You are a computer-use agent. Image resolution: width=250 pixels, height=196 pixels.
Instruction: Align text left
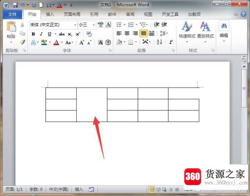119,33
